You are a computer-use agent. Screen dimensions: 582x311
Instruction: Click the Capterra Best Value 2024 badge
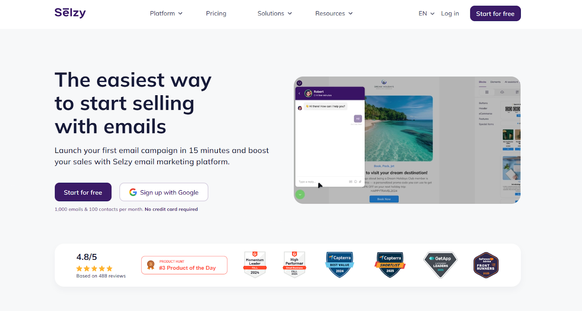[340, 265]
